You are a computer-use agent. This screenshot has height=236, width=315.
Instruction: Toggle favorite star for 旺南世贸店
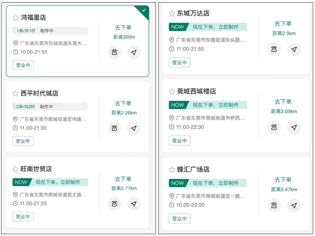point(15,169)
